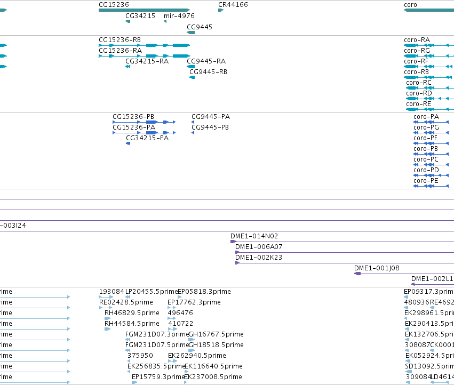Screen dimensions: 454x385
Task: Select EST GH16767.5prime label
Action: pyautogui.click(x=216, y=335)
